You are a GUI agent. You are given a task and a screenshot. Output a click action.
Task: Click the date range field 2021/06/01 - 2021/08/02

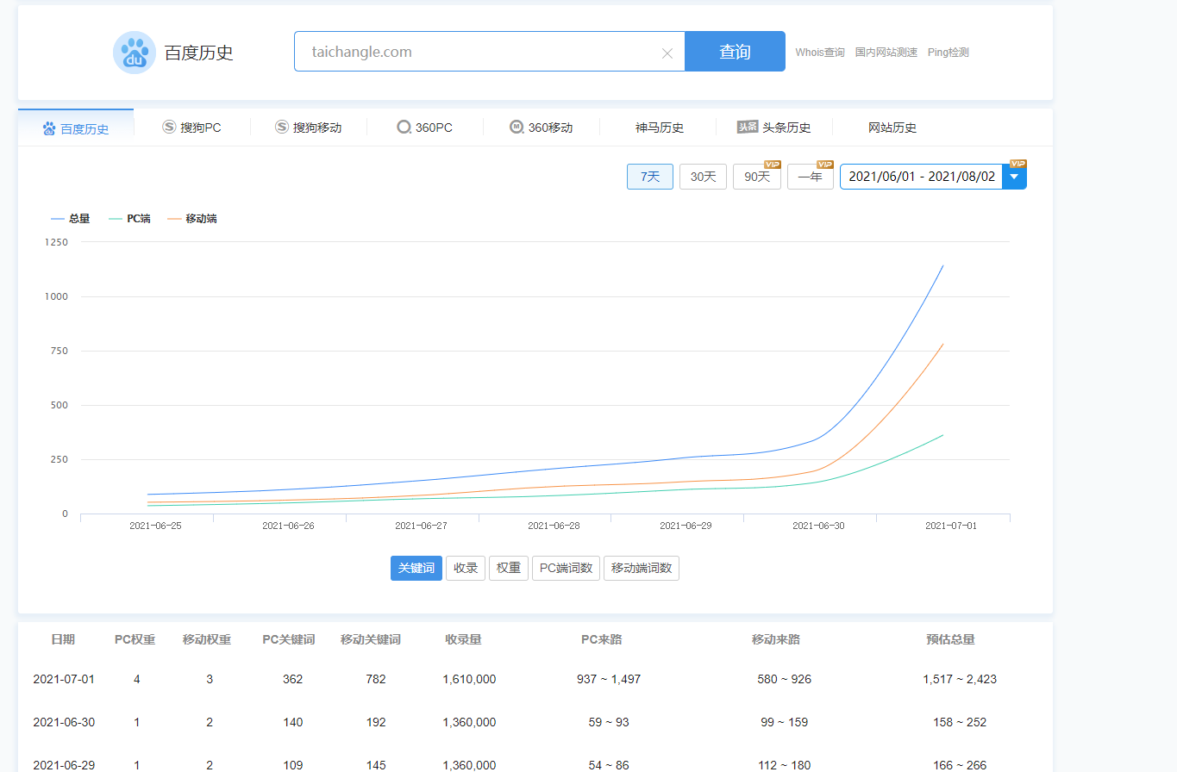point(921,177)
